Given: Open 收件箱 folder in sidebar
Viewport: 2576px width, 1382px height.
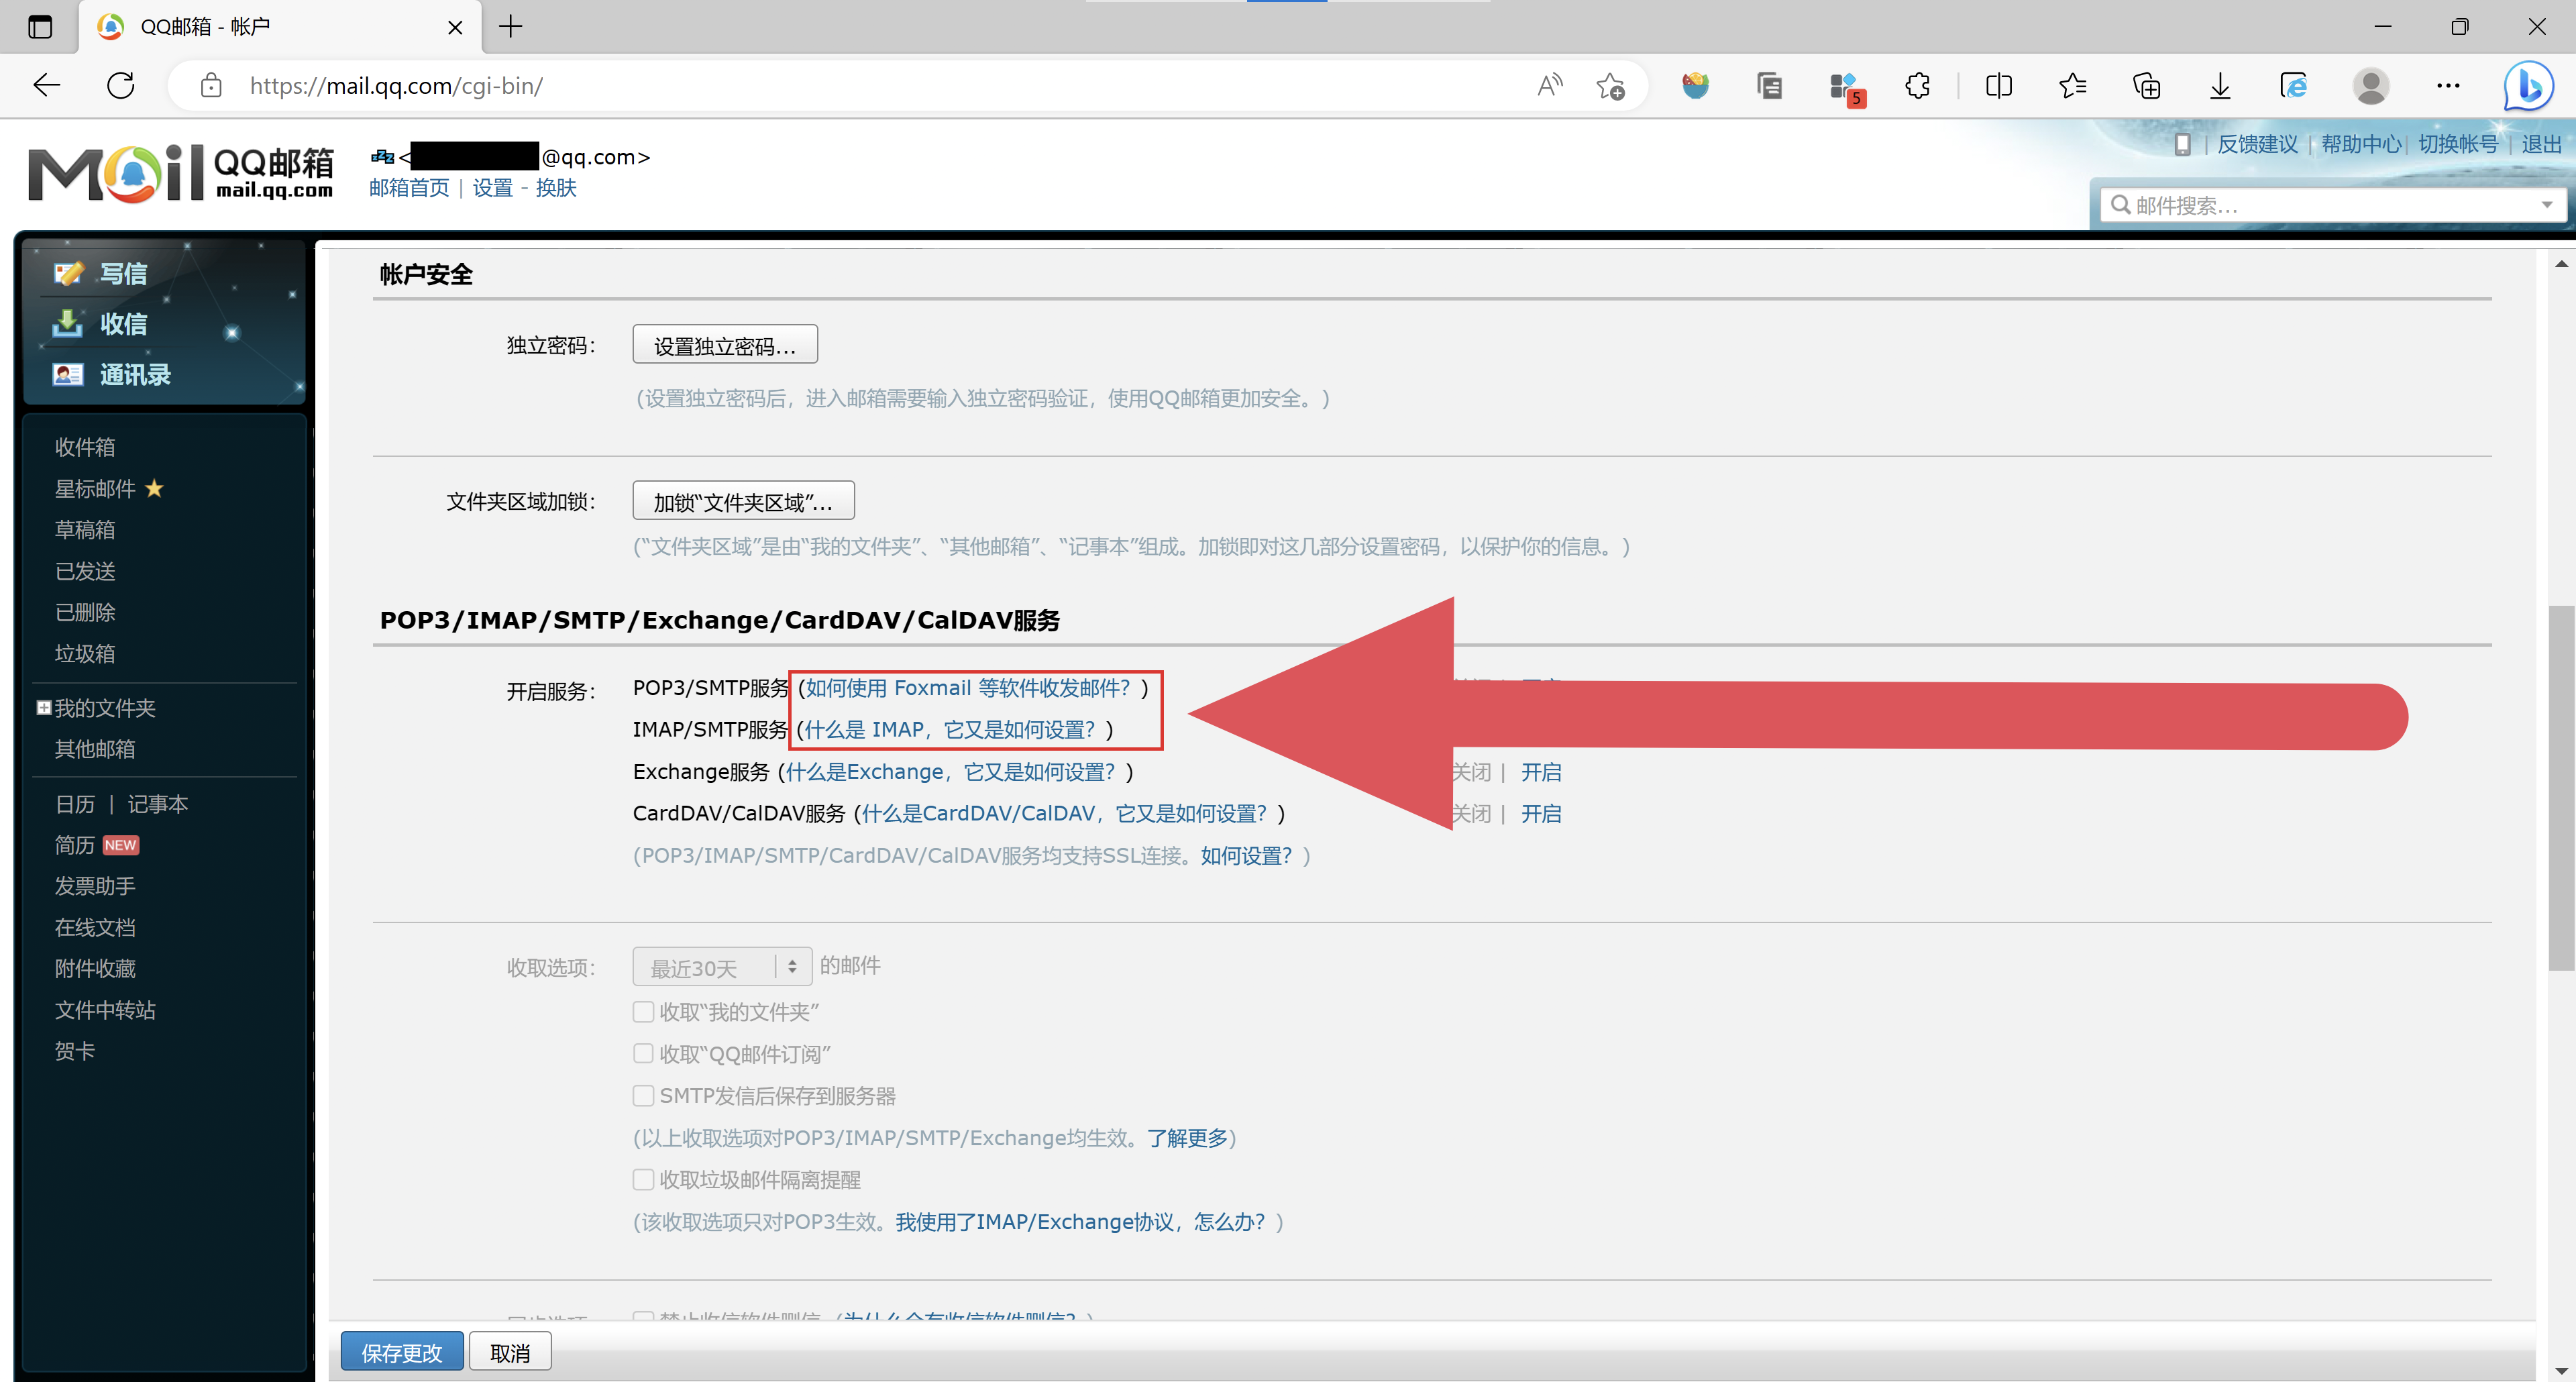Looking at the screenshot, I should pos(85,447).
